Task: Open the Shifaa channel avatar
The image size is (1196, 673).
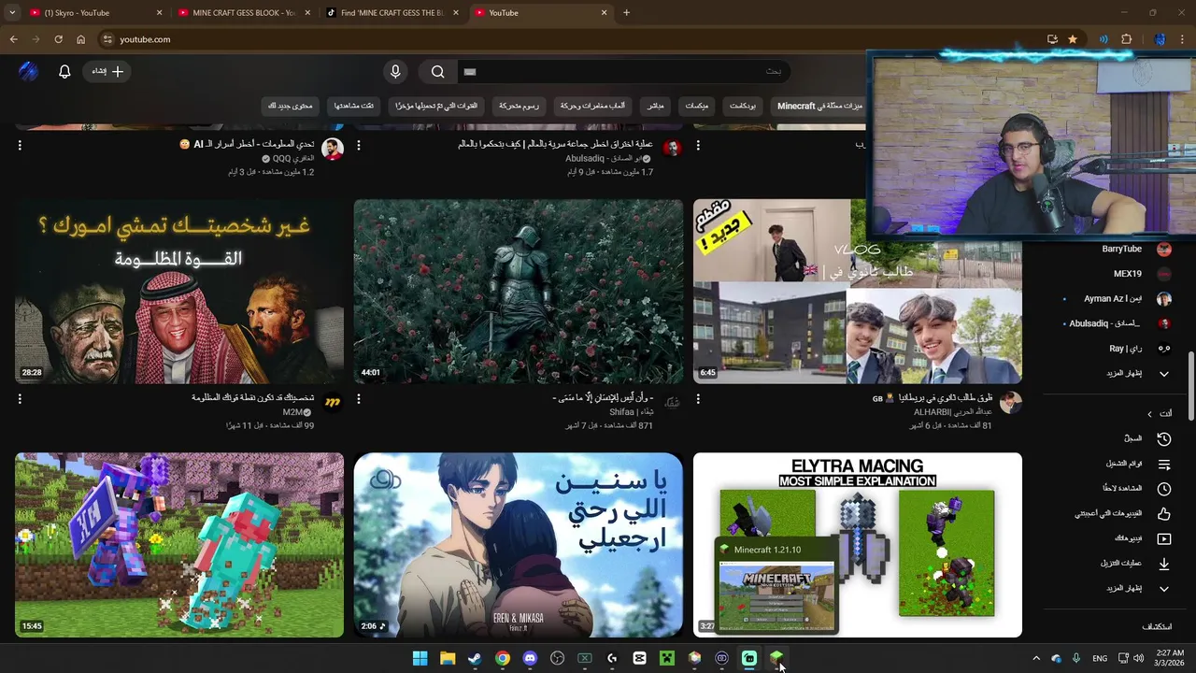Action: point(672,403)
